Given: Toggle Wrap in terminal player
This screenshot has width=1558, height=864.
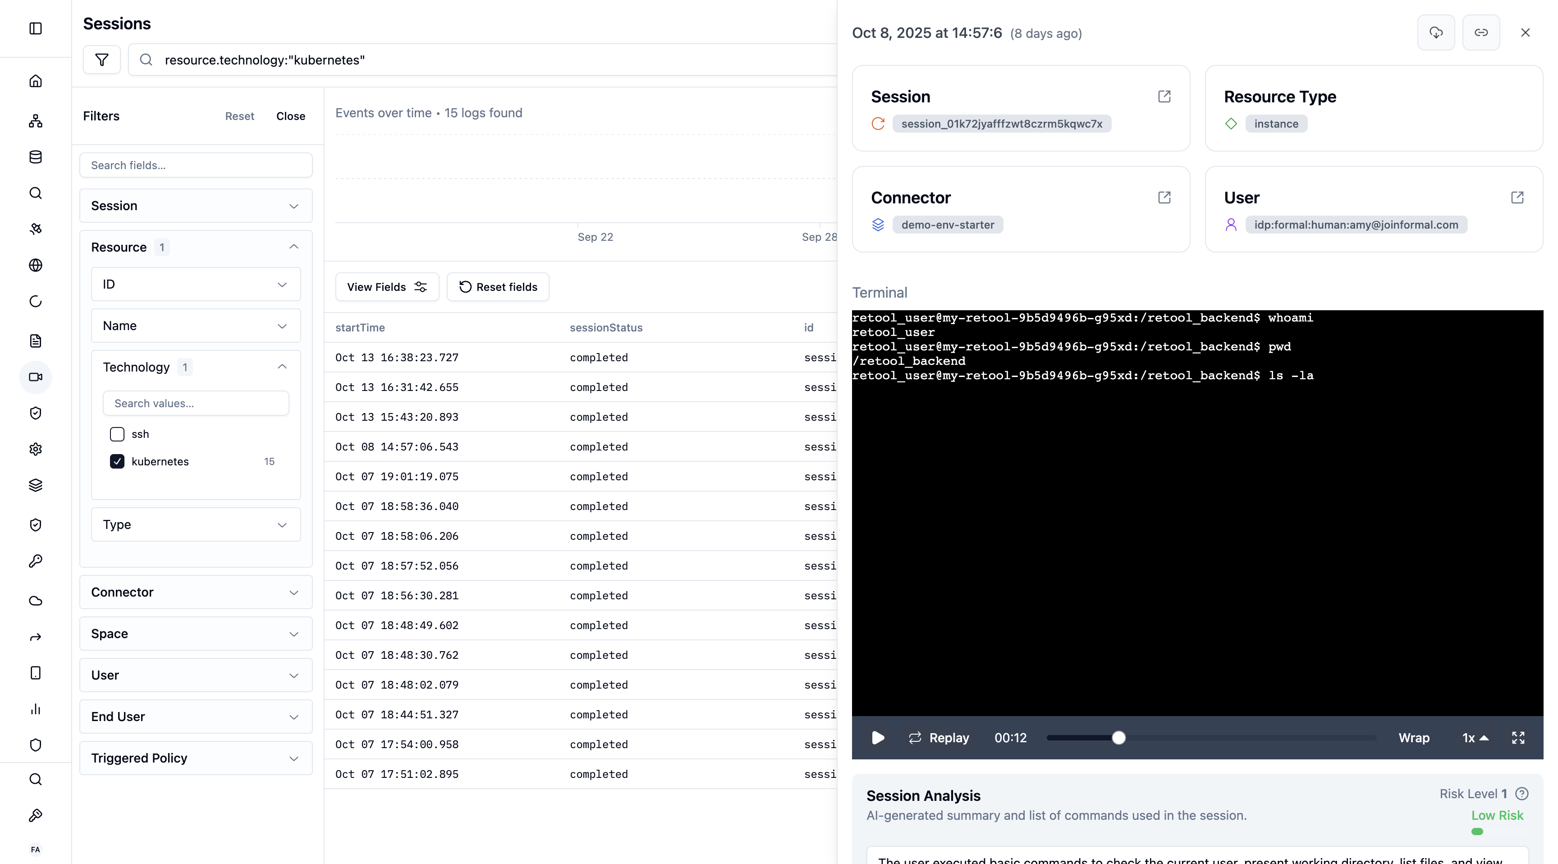Looking at the screenshot, I should (x=1413, y=738).
